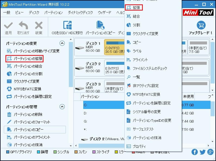Collapse the パーティションの変更 section
Viewport: 216px width, 161px height.
[62, 43]
